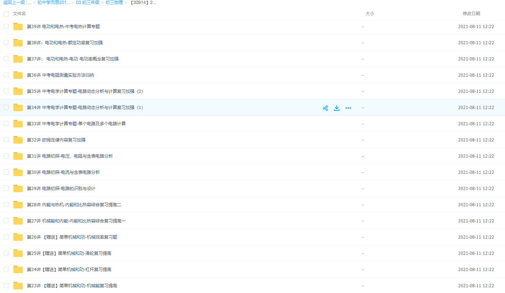The height and width of the screenshot is (293, 505).
Task: Click the folder icon for 第23讲 机械能复习提高
Action: tap(18, 286)
